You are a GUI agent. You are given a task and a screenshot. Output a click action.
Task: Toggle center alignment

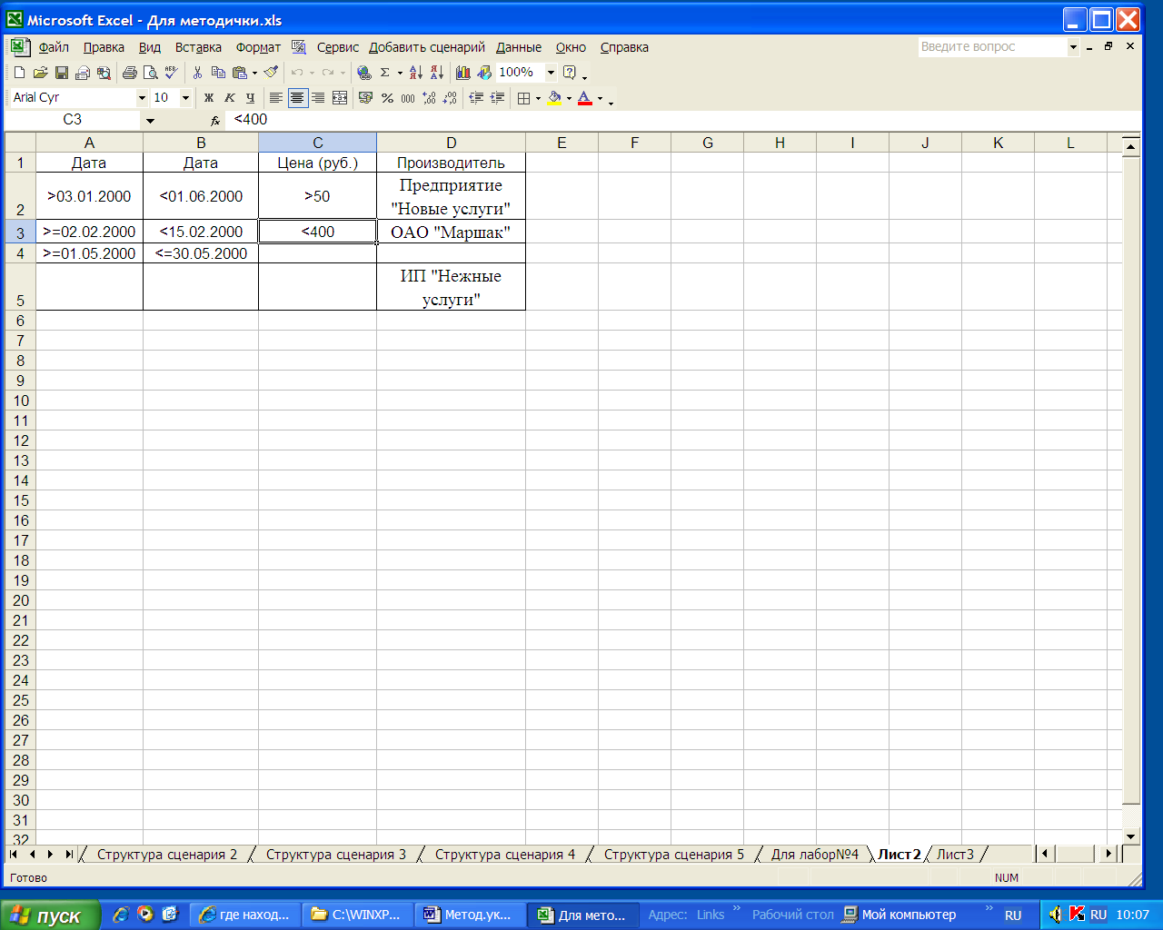click(x=297, y=98)
